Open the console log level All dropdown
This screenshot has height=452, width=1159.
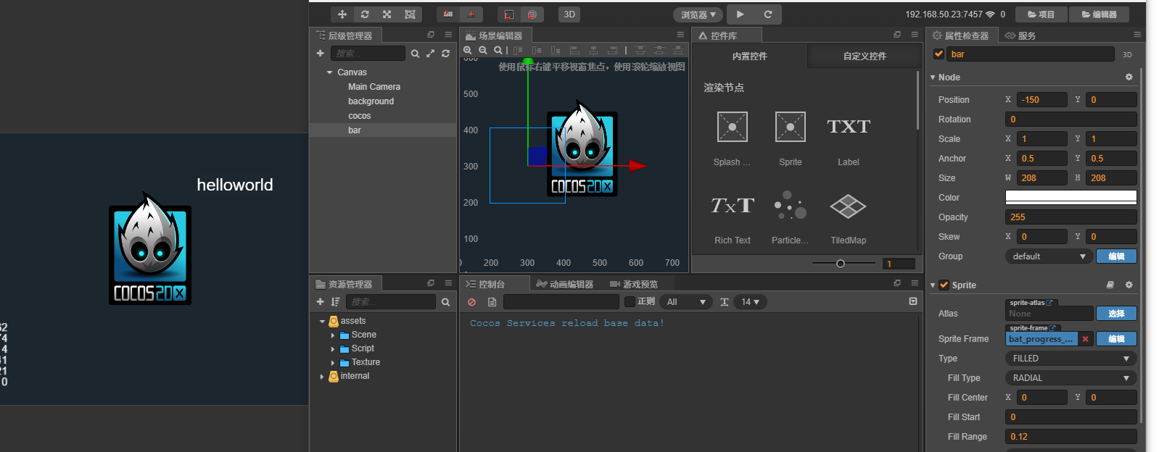click(x=686, y=302)
